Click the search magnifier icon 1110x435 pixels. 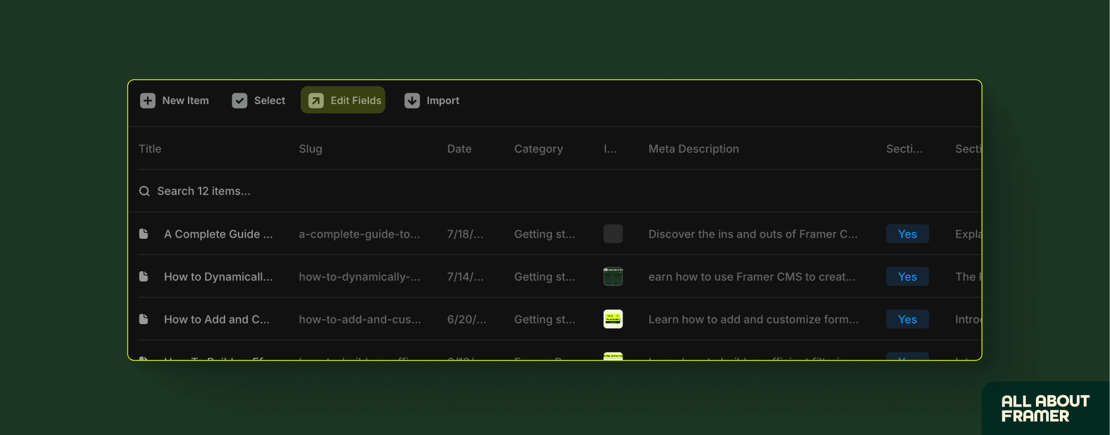click(x=145, y=191)
